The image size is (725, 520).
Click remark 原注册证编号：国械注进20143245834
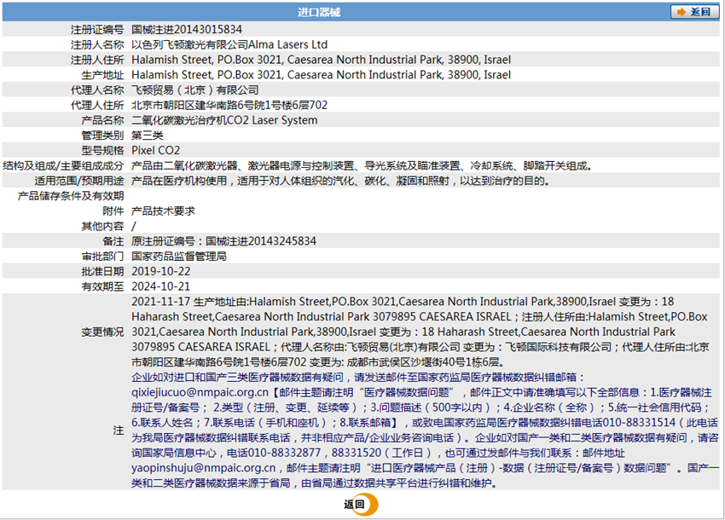(x=223, y=241)
